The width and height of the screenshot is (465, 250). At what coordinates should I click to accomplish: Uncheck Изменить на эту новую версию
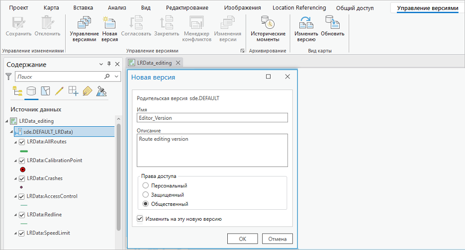tap(140, 219)
